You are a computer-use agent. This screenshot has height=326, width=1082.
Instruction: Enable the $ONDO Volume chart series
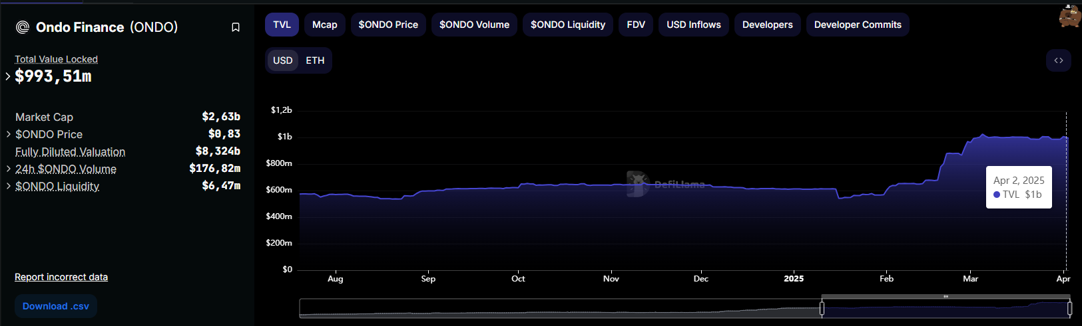point(474,25)
